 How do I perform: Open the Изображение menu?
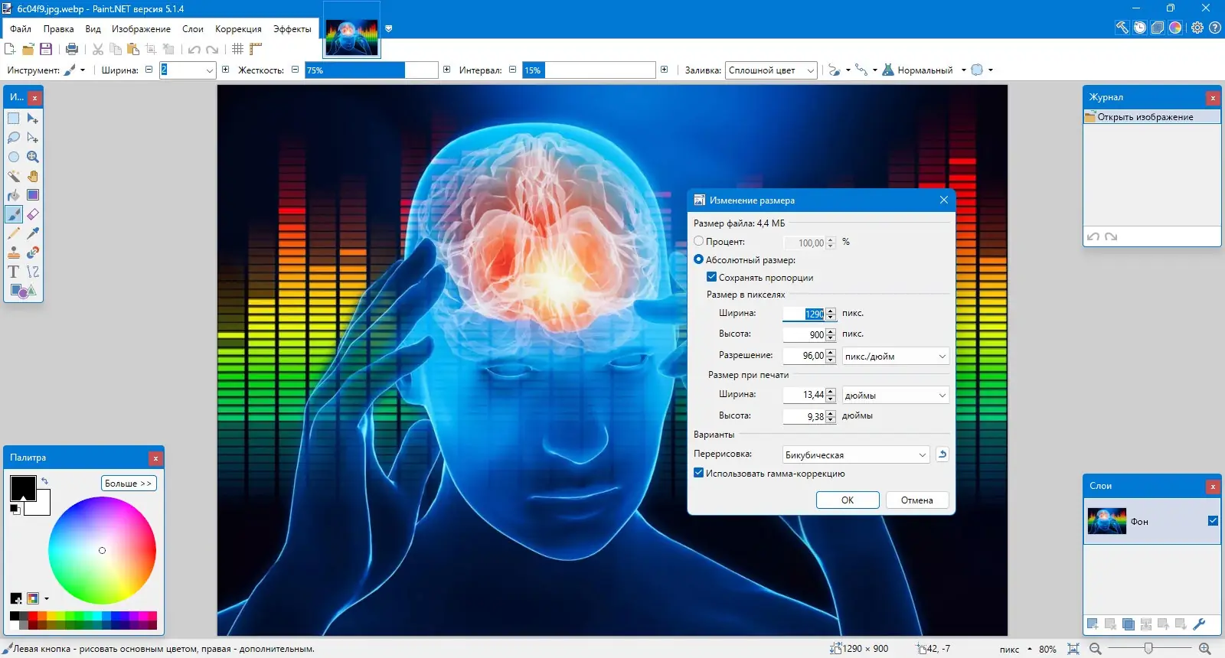[141, 29]
